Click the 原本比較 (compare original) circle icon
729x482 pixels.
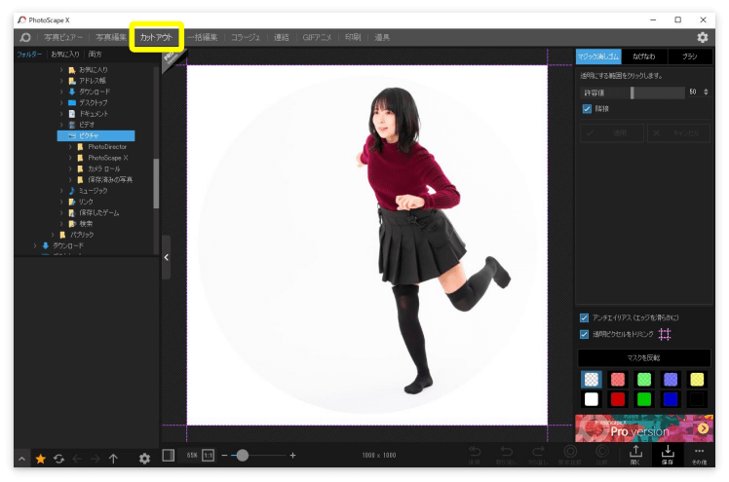(x=570, y=455)
